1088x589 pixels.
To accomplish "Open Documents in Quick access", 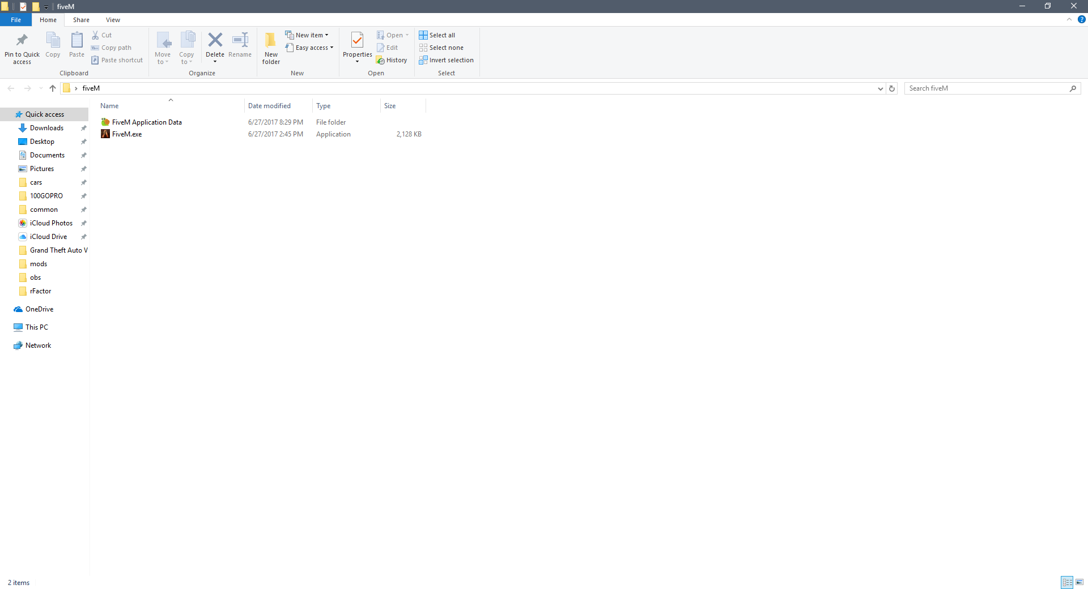I will click(47, 155).
